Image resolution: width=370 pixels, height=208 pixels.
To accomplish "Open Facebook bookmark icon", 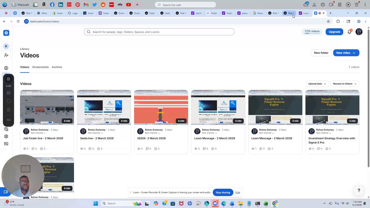I will pos(52,5).
